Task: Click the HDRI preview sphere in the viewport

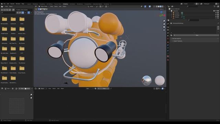Action: (147, 80)
